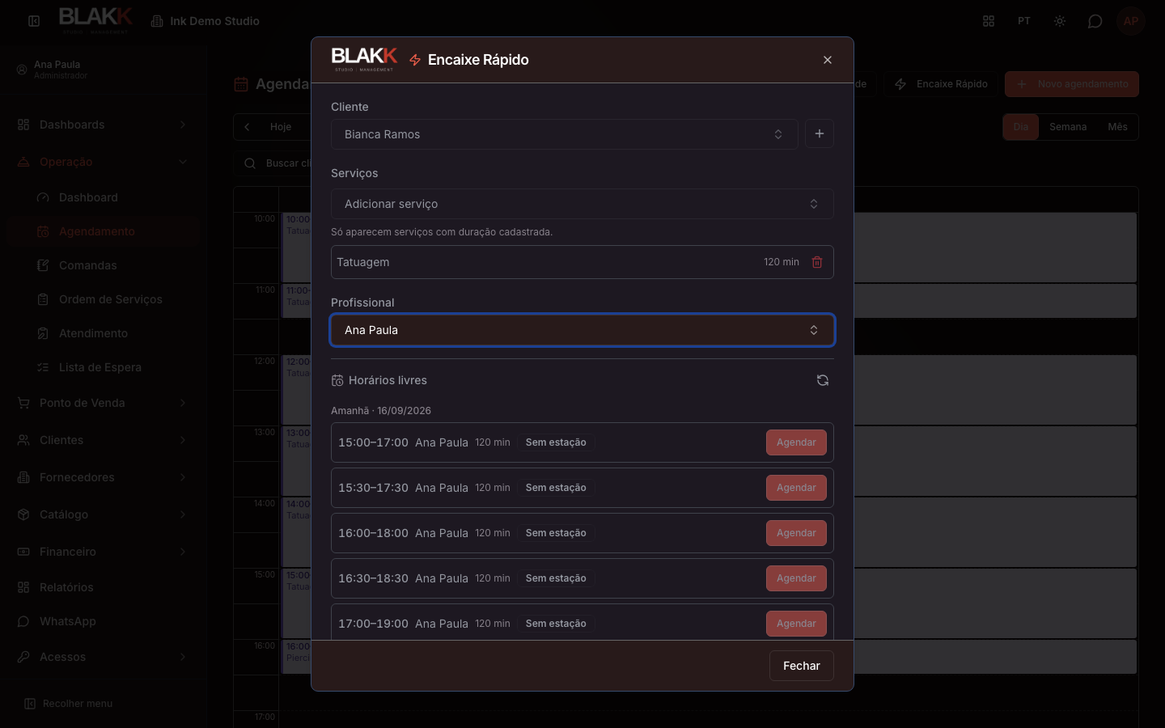Click the Buscar search field

(273, 163)
